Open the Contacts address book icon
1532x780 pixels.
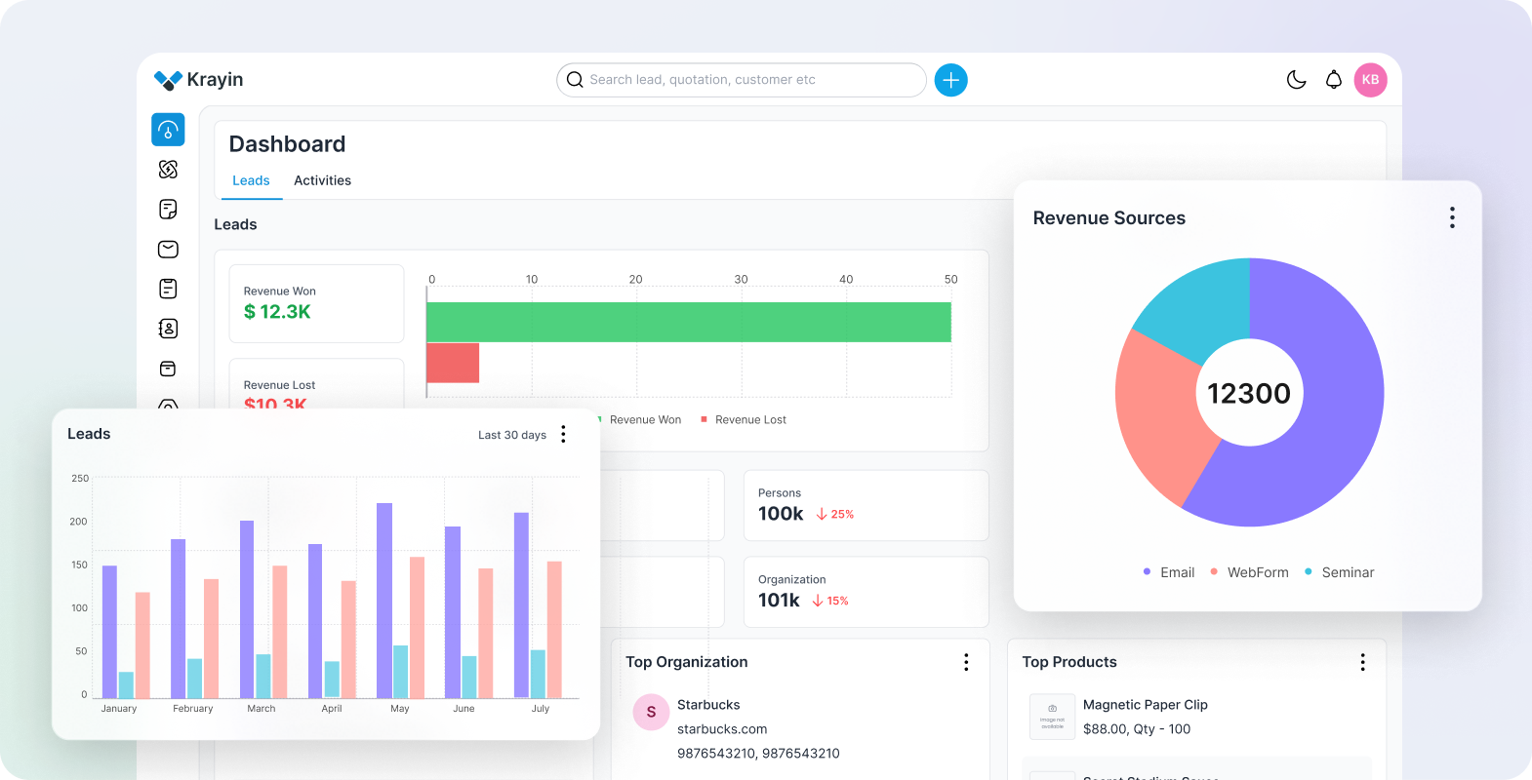click(168, 329)
